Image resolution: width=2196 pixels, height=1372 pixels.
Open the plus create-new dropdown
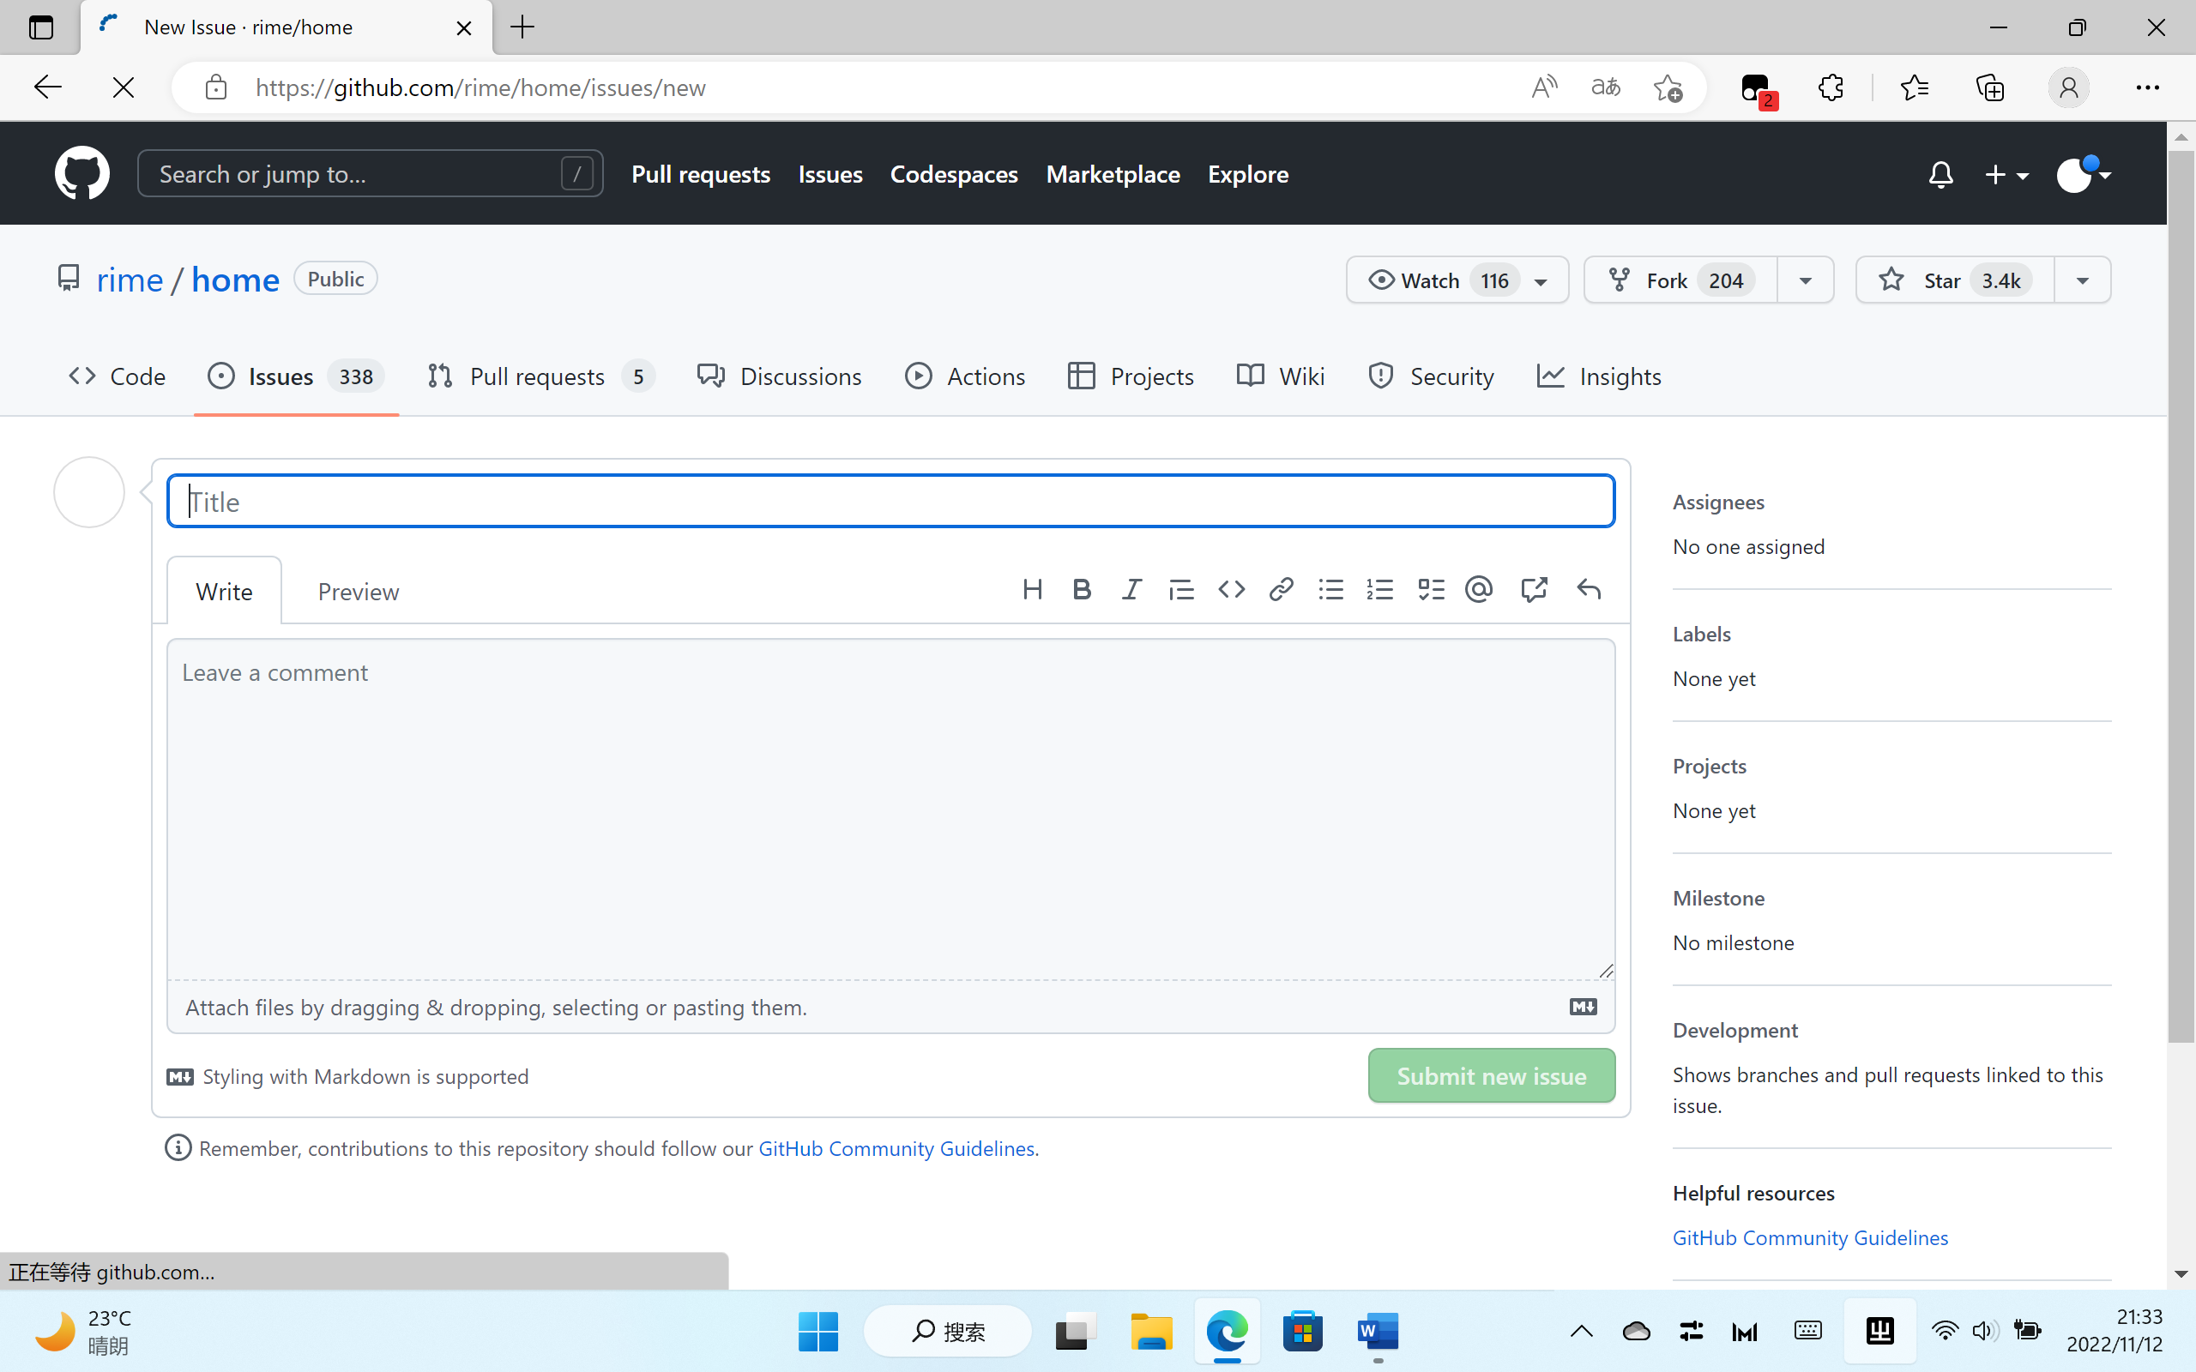pyautogui.click(x=2006, y=174)
